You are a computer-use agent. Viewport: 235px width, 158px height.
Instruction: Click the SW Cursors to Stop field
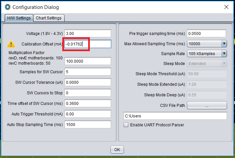[88, 93]
